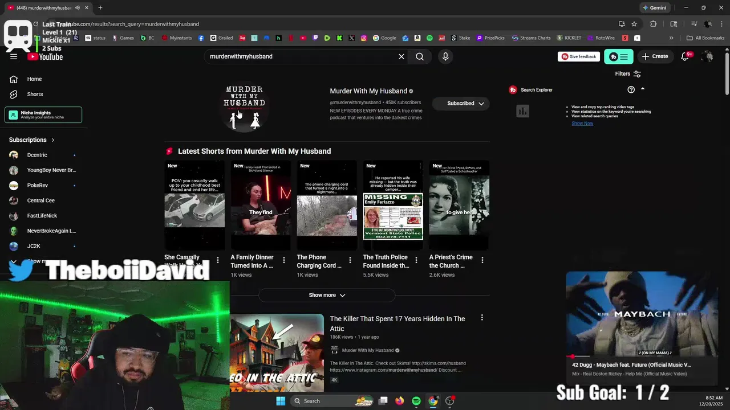Open the 'In The Attic' video thumbnail

pyautogui.click(x=277, y=353)
